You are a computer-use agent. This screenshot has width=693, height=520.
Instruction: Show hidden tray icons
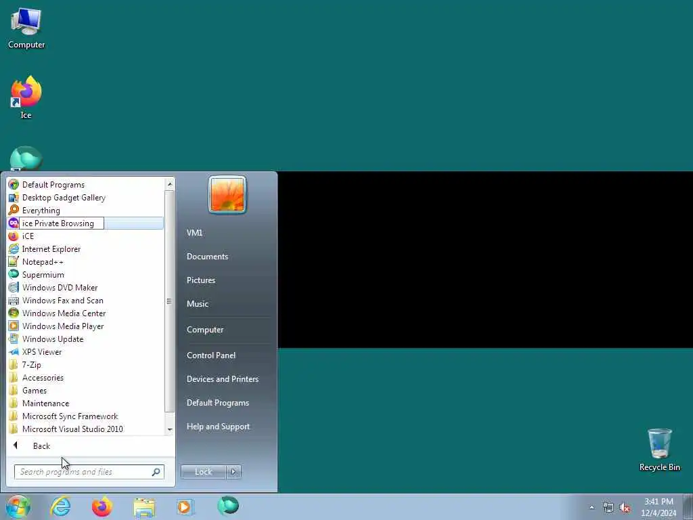pos(591,508)
